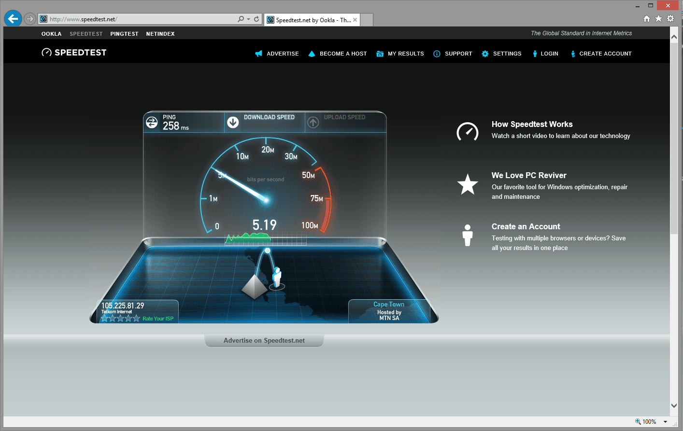The width and height of the screenshot is (683, 431).
Task: Open the ADVERTISE menu link
Action: coord(283,54)
